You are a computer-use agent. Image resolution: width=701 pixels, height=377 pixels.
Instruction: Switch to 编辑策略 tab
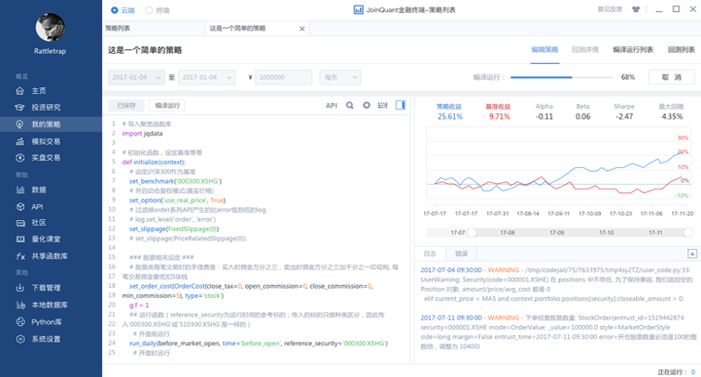544,49
